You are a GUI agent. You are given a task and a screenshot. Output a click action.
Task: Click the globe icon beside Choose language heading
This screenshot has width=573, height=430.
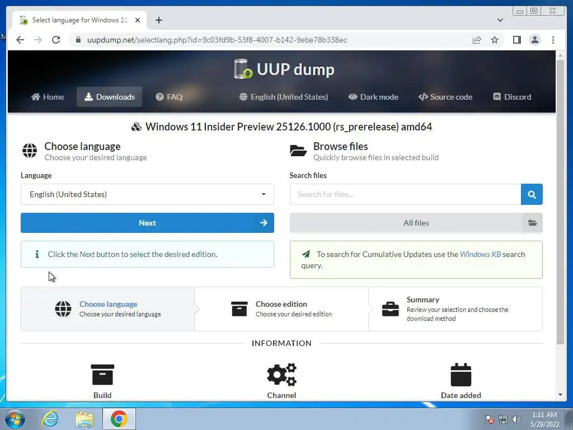pos(30,150)
